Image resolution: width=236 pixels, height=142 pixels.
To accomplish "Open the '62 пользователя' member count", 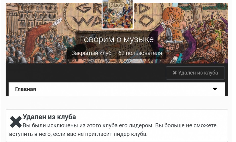I will point(140,53).
